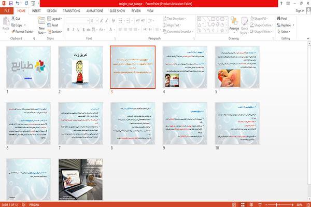Align text left
Screen dimensions: 311x207
120,30
